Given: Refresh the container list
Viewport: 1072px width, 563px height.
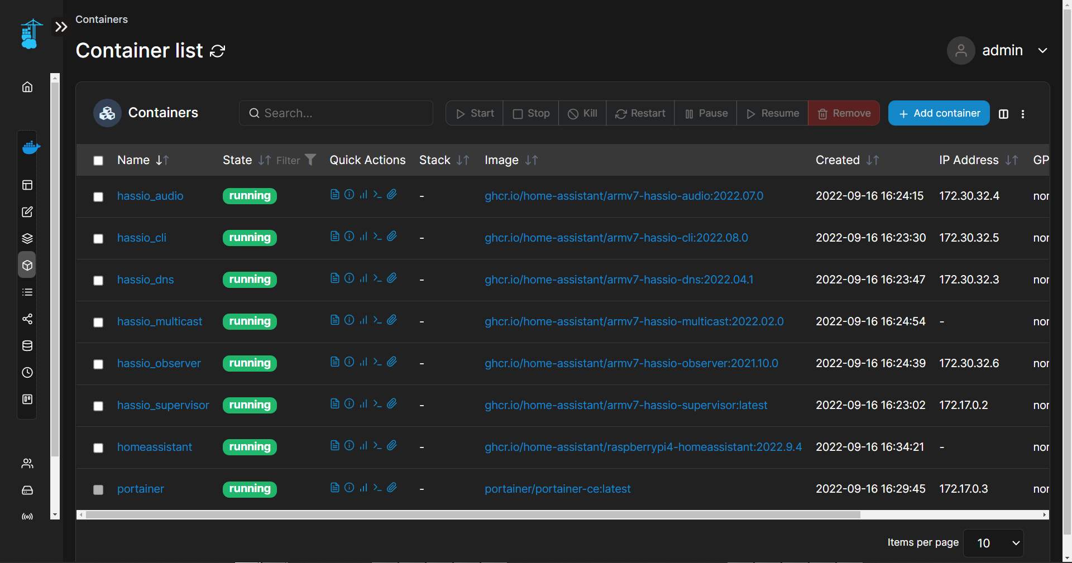Looking at the screenshot, I should coord(217,51).
